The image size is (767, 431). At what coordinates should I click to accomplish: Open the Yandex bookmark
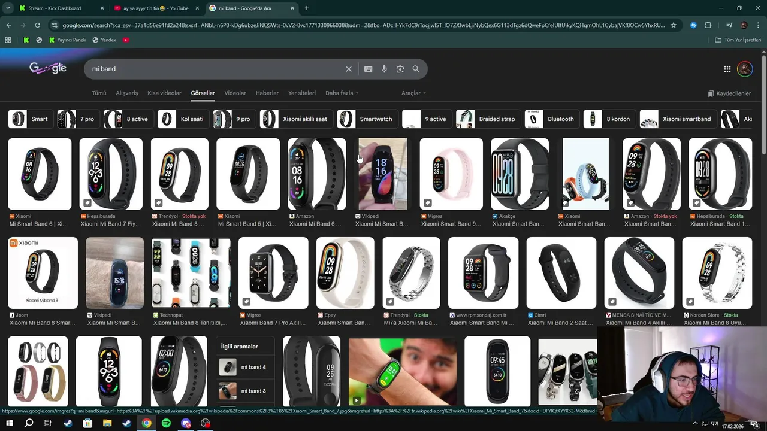click(104, 40)
